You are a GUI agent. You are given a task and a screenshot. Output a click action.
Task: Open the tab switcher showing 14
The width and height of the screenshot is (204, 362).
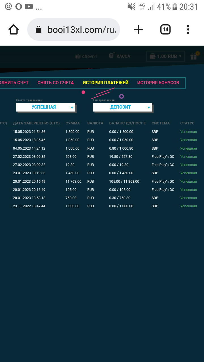click(165, 29)
